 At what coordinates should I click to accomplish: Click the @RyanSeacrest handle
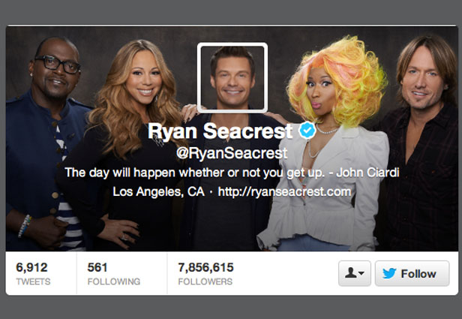click(x=232, y=153)
